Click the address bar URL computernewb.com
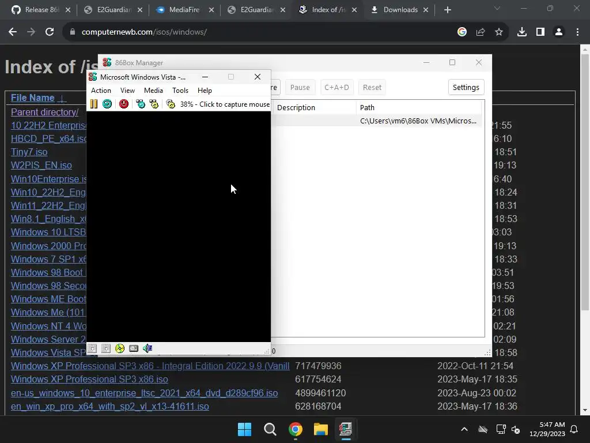Image resolution: width=590 pixels, height=443 pixels. (x=144, y=32)
